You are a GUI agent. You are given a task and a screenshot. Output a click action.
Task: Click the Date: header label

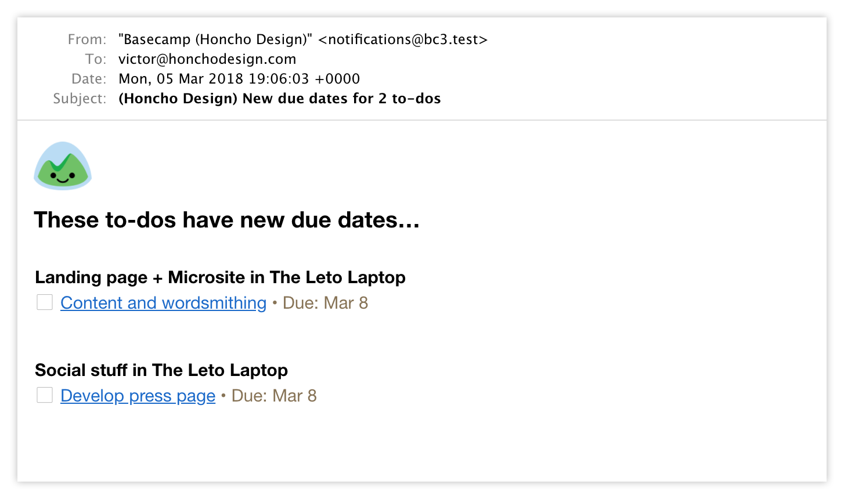89,79
